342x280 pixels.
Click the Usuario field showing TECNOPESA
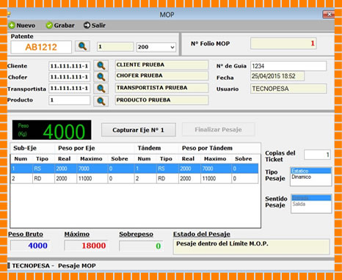[288, 89]
